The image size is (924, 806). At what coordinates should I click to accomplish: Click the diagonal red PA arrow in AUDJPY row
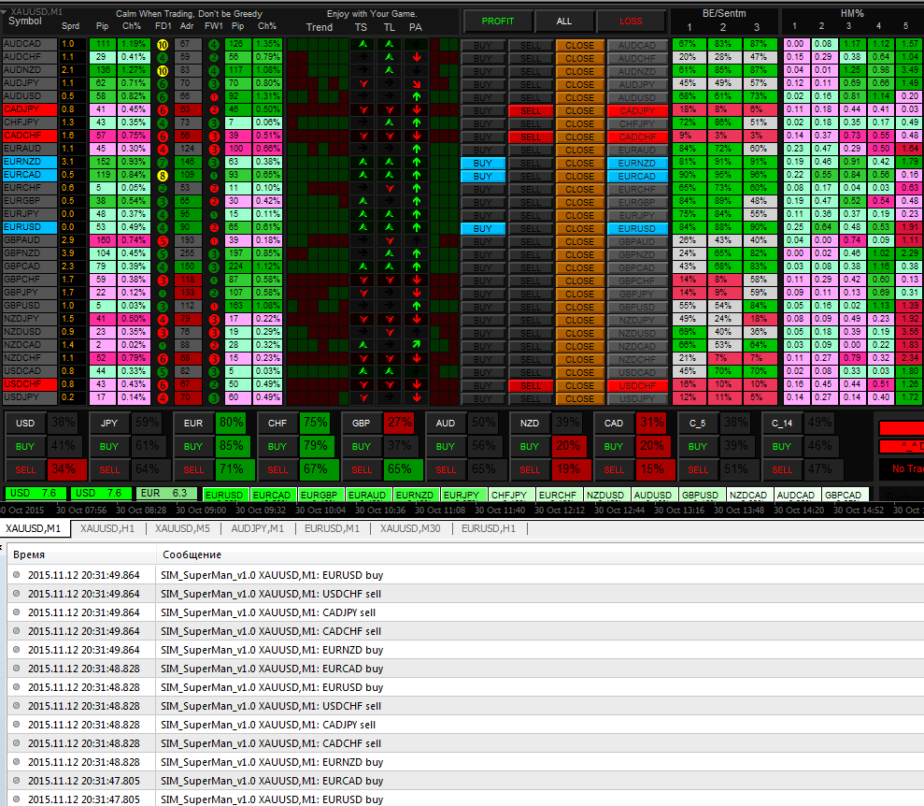417,84
